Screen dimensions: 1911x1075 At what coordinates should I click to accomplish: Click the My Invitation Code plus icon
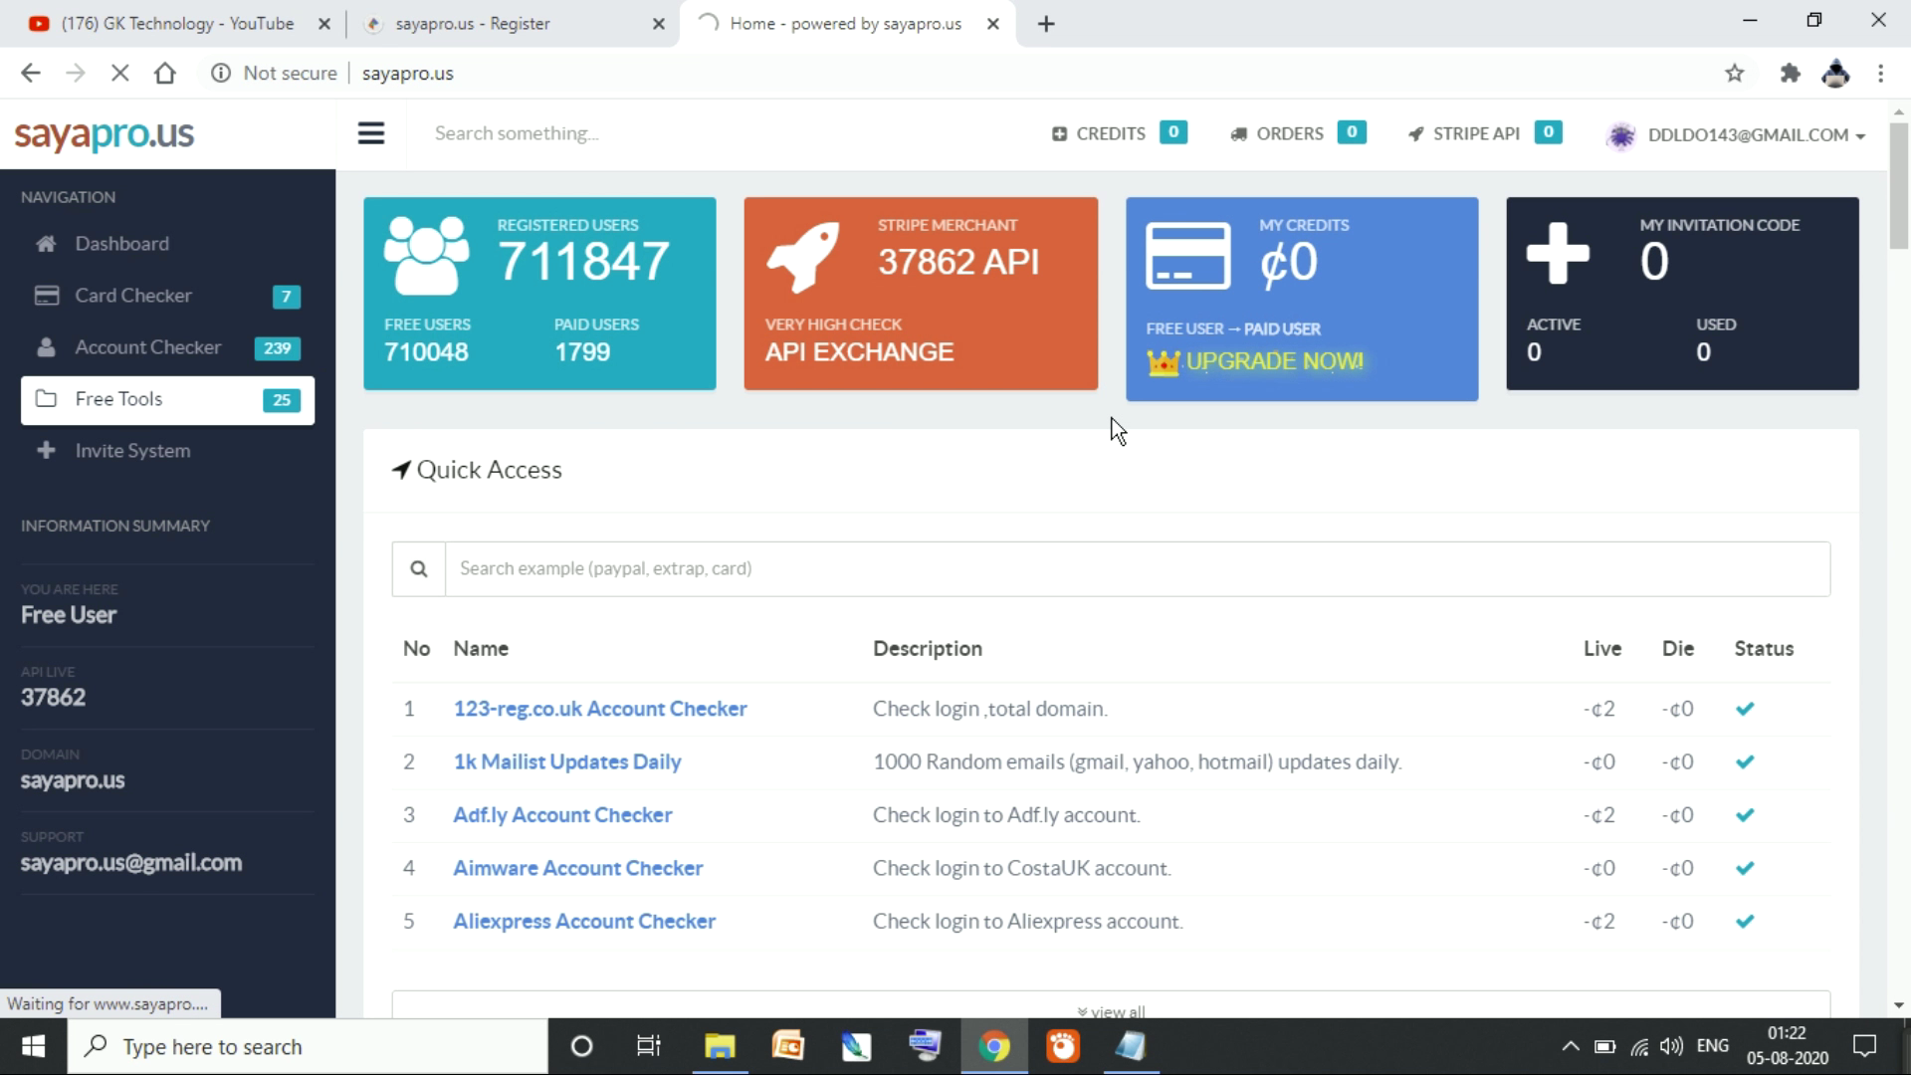pos(1558,254)
